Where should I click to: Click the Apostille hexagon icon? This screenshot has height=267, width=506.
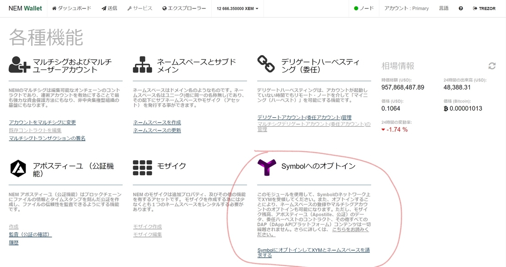18,168
